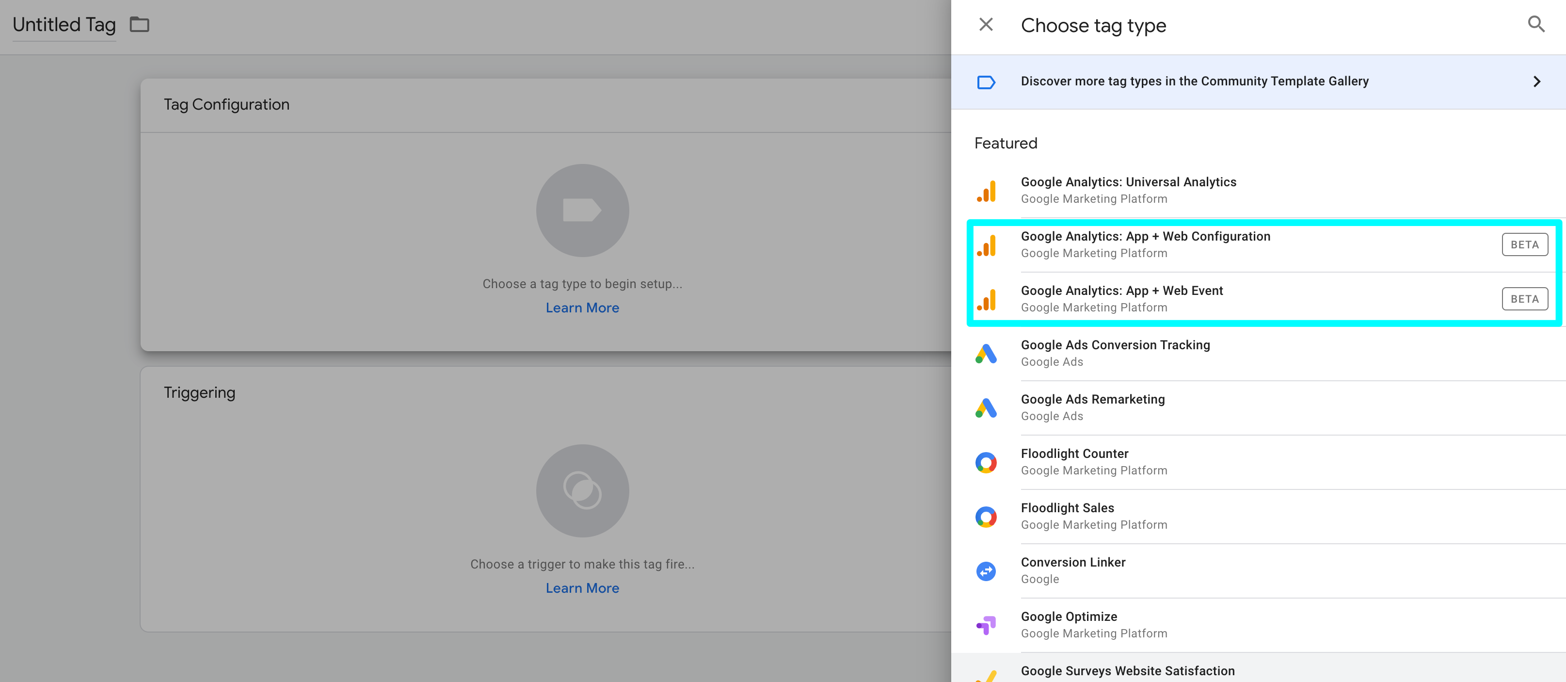The image size is (1566, 682).
Task: Click the Tag Configuration card header
Action: click(546, 105)
